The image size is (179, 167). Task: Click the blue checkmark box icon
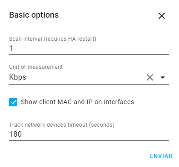13,102
